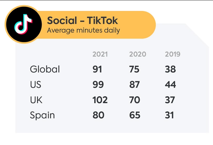Screen dimensions: 213x145
Task: Click Spain 2021 value 80
Action: (98, 115)
